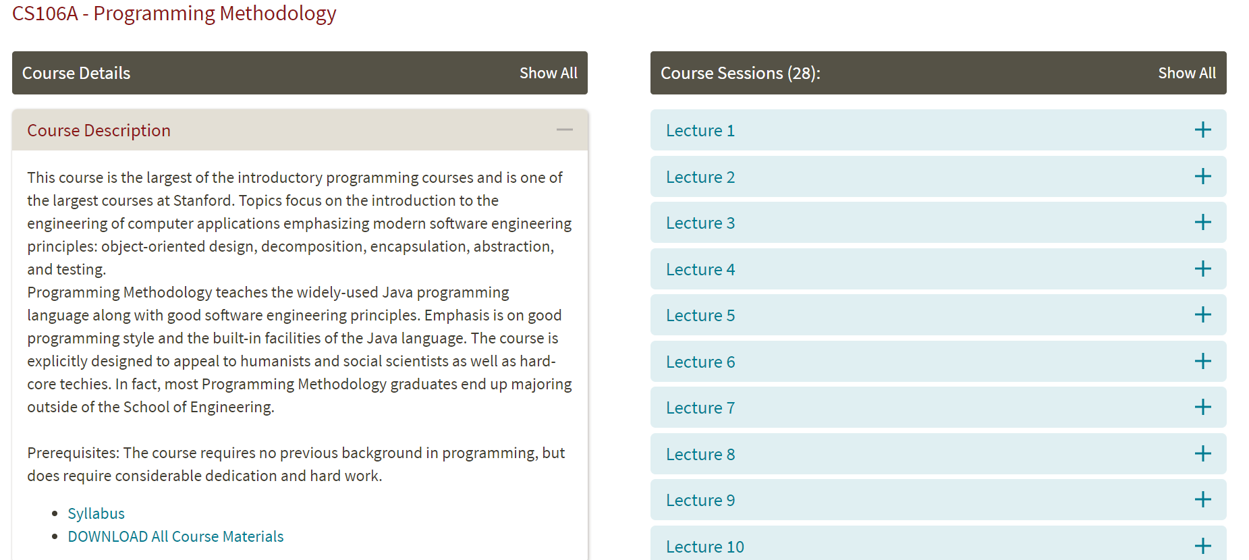The width and height of the screenshot is (1249, 560).
Task: Show all Course Details sections
Action: click(548, 73)
